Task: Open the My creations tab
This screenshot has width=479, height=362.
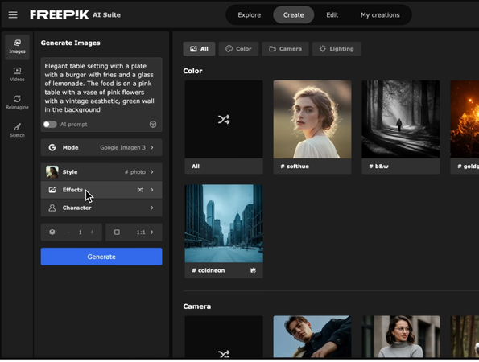Action: [380, 15]
